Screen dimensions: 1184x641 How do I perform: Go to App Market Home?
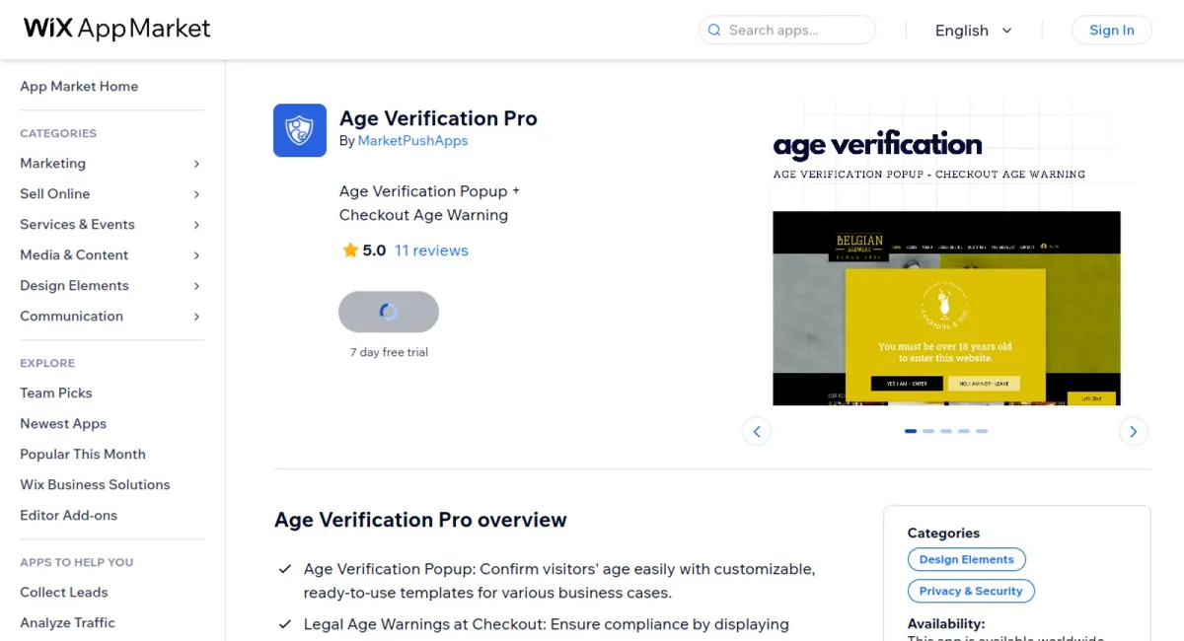(79, 86)
